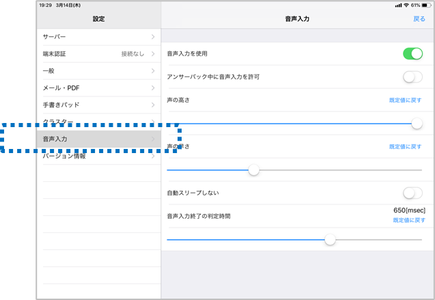The image size is (435, 300).
Task: Click chevron on メール・PDF row
Action: 153,87
